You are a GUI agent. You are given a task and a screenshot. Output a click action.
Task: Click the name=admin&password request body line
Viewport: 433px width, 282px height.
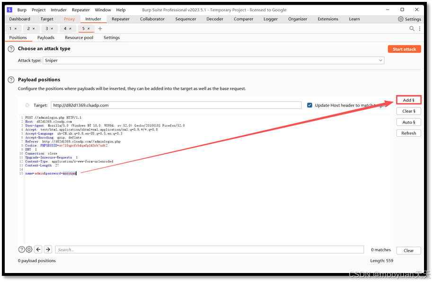[51, 174]
